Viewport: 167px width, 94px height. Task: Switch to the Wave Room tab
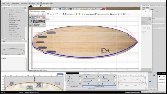tap(45, 6)
